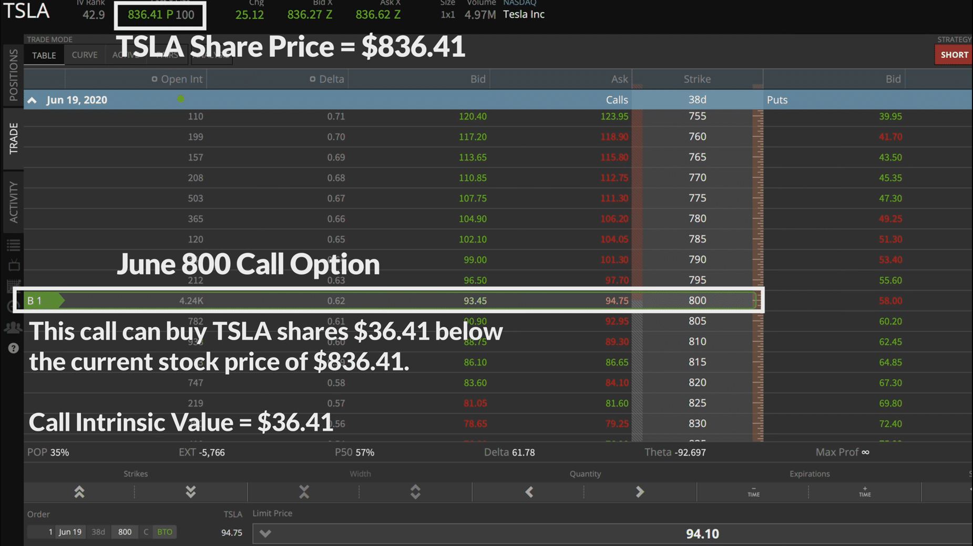Collapse the Jun 19, 2020 expiration row
The image size is (973, 546).
tap(32, 100)
